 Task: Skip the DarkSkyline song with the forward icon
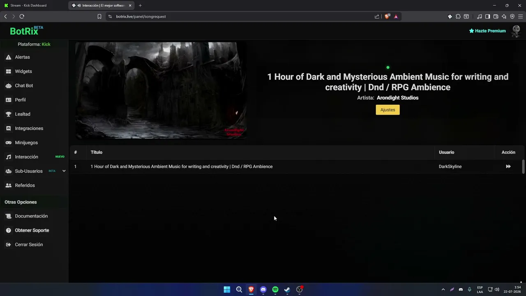tap(508, 166)
